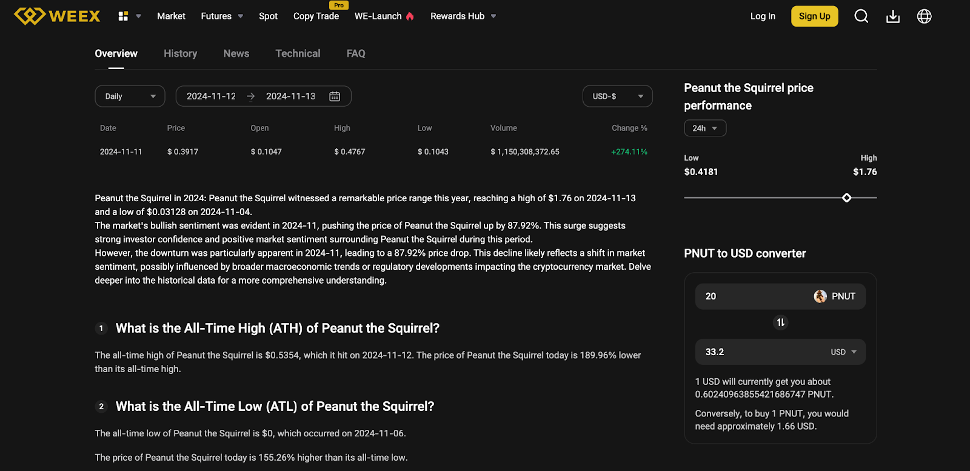Open the search magnifier icon
970x471 pixels.
click(x=861, y=16)
